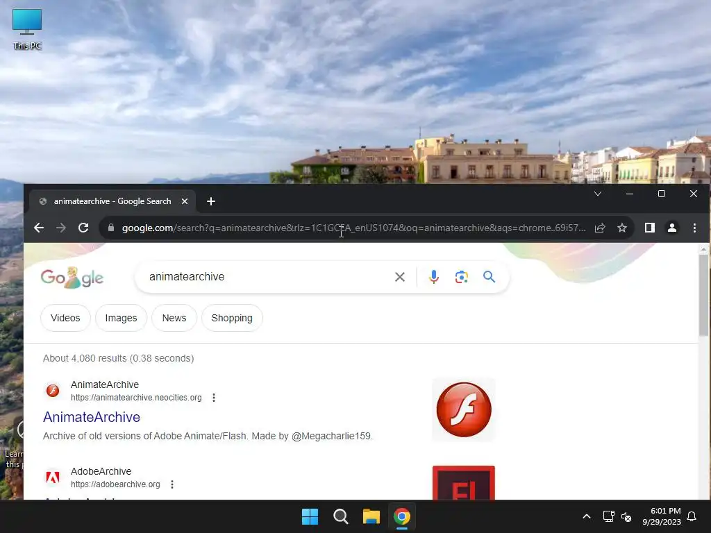Click the page vertical scrollbar
Image resolution: width=711 pixels, height=533 pixels.
[x=703, y=294]
